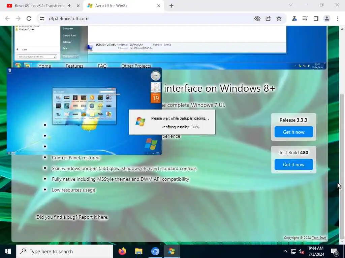
Task: Open Chrome's three-dot menu
Action: click(x=338, y=19)
